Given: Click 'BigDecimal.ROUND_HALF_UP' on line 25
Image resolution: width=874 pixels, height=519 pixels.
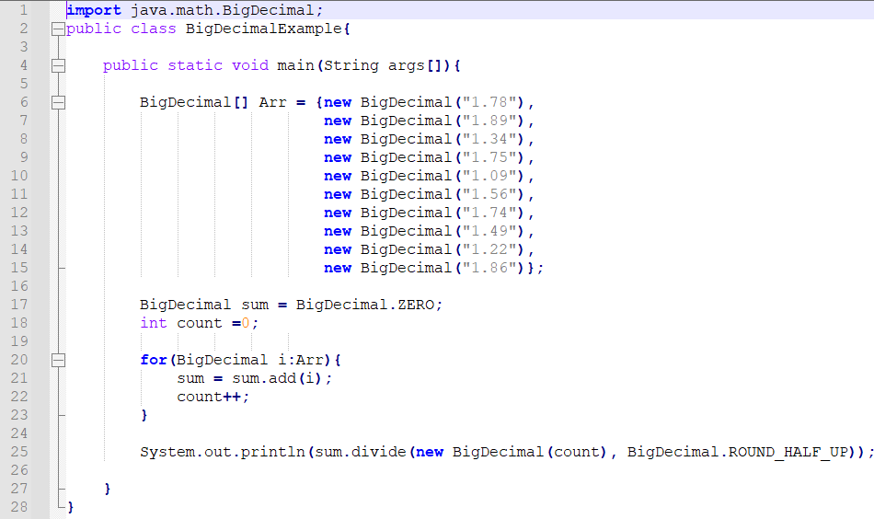Looking at the screenshot, I should click(738, 452).
